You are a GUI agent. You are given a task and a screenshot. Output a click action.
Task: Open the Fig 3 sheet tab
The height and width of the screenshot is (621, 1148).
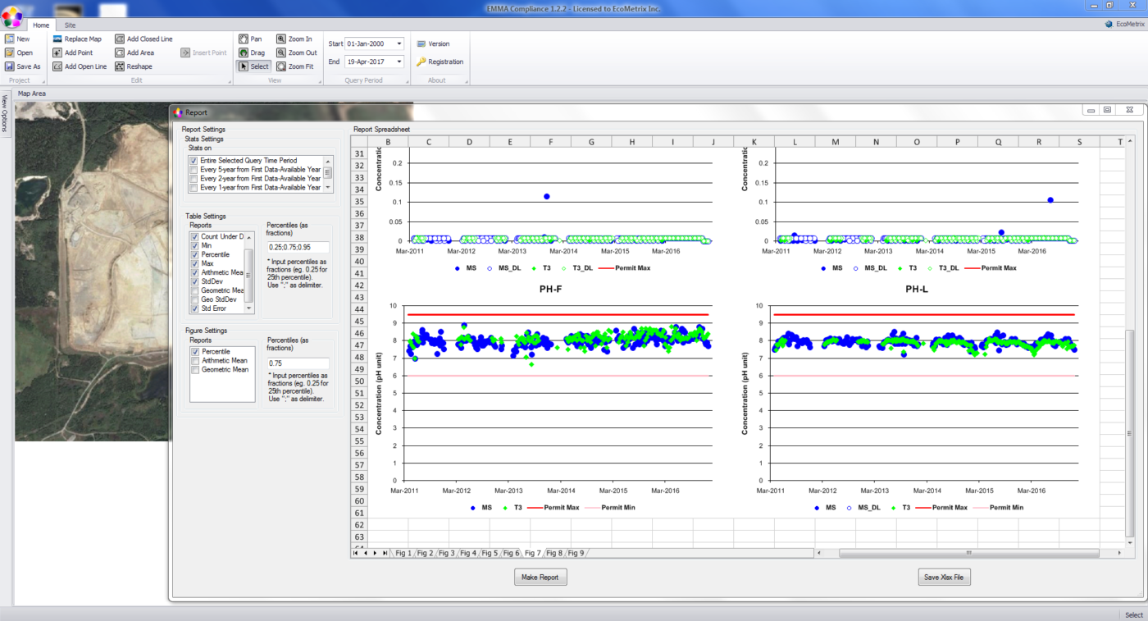pos(447,553)
